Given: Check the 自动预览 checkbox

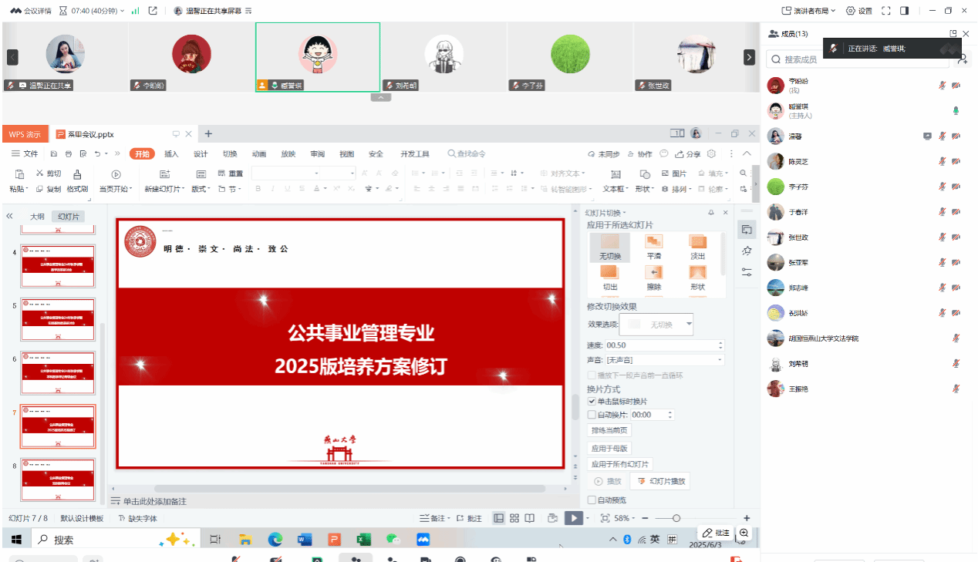Looking at the screenshot, I should [592, 500].
